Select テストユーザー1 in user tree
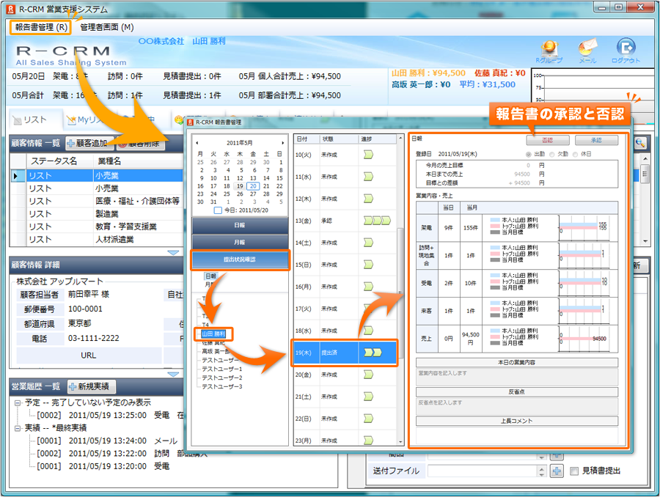 point(221,369)
